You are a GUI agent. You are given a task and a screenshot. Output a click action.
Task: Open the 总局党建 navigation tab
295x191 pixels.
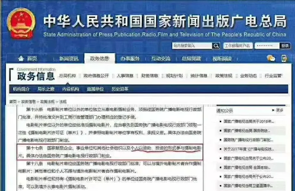click(x=191, y=58)
